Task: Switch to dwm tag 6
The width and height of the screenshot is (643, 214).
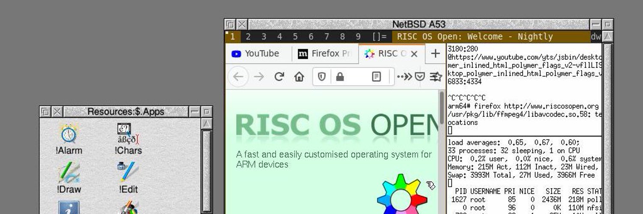Action: click(x=311, y=37)
